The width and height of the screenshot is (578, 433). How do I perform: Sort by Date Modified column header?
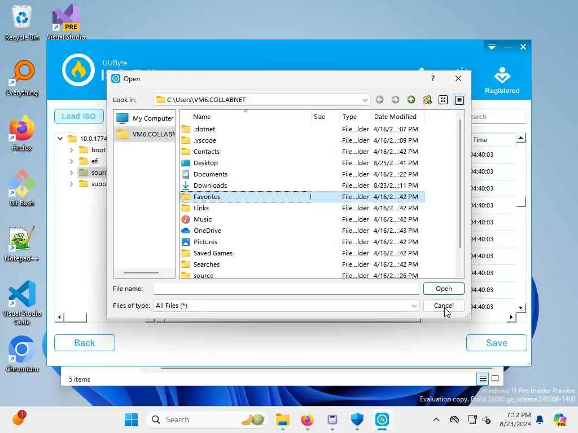[x=398, y=117]
